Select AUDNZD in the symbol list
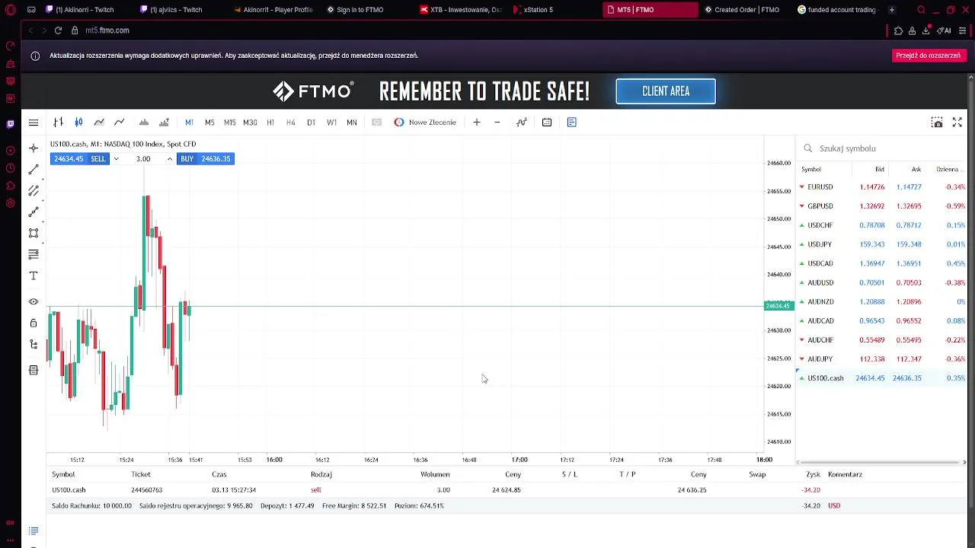Viewport: 975px width, 548px height. tap(881, 302)
